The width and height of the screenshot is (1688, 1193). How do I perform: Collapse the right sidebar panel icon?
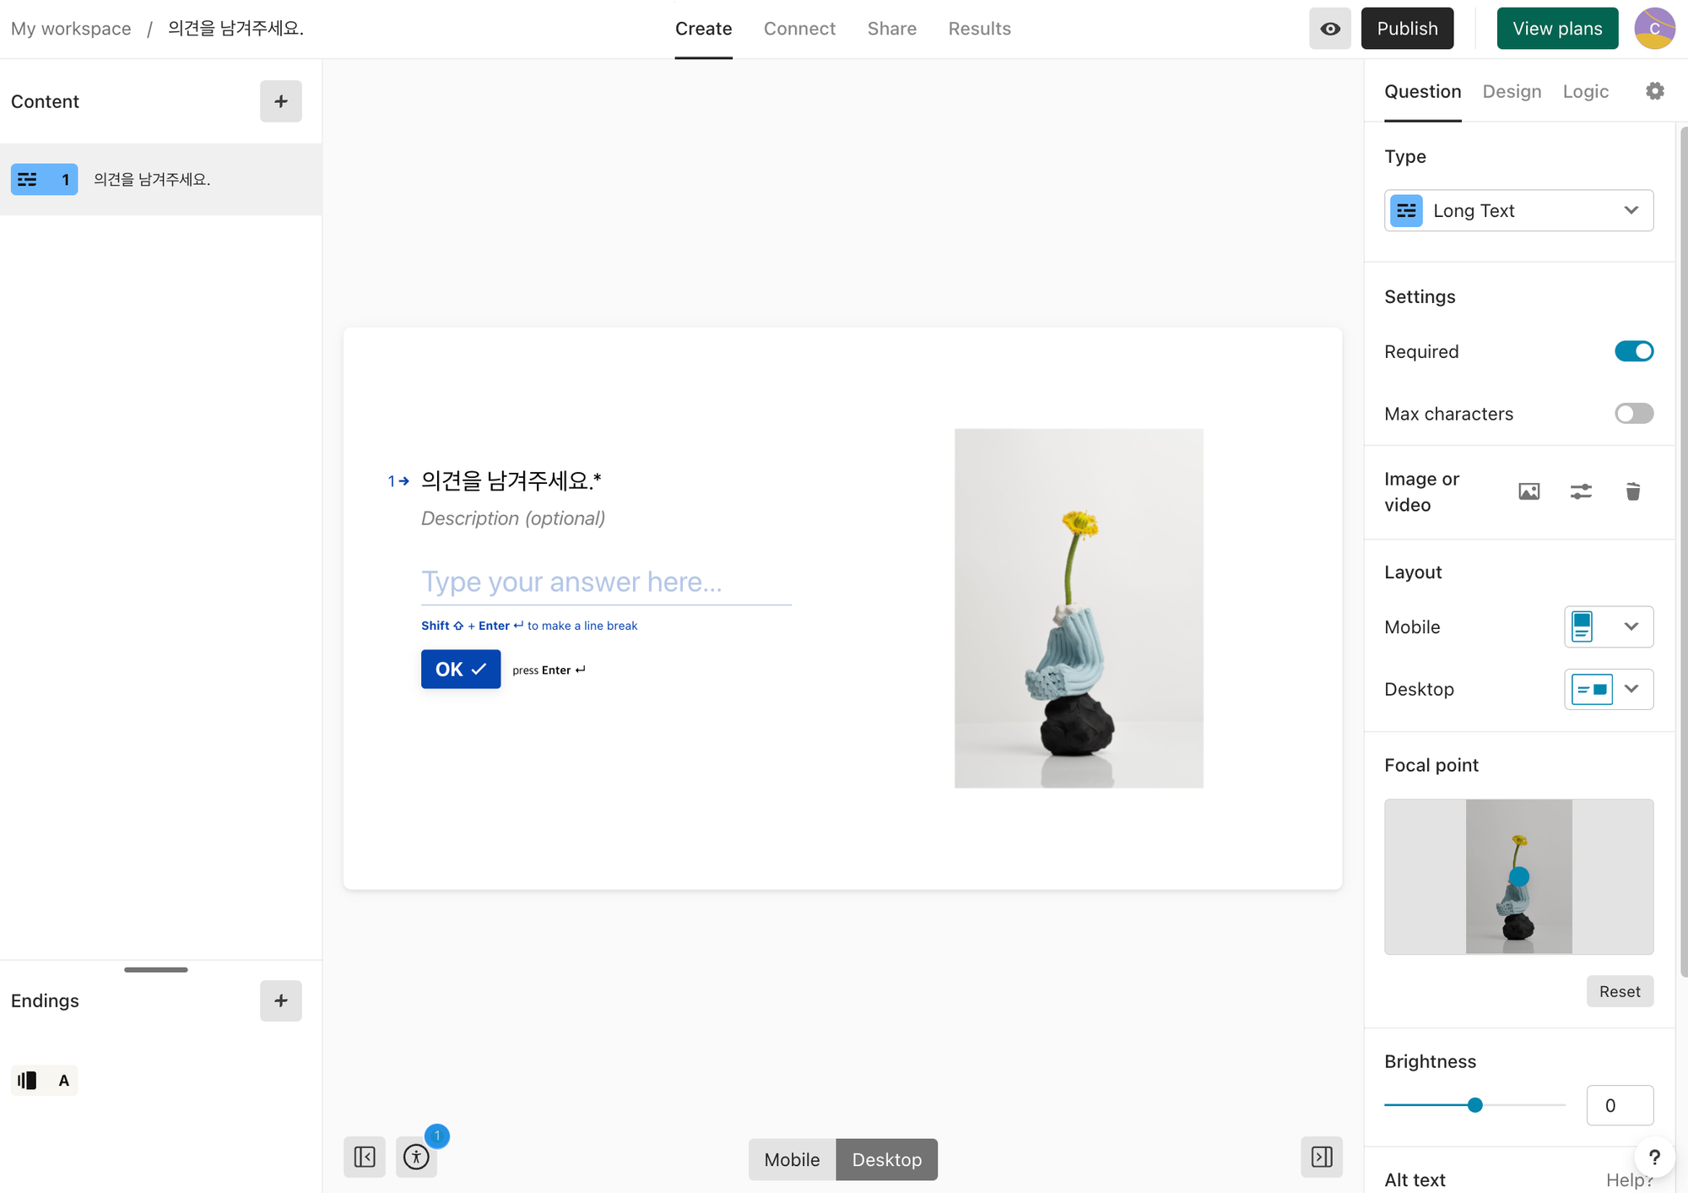[1322, 1157]
